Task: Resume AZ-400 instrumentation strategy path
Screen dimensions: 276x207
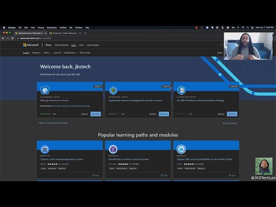Action: [x=232, y=114]
